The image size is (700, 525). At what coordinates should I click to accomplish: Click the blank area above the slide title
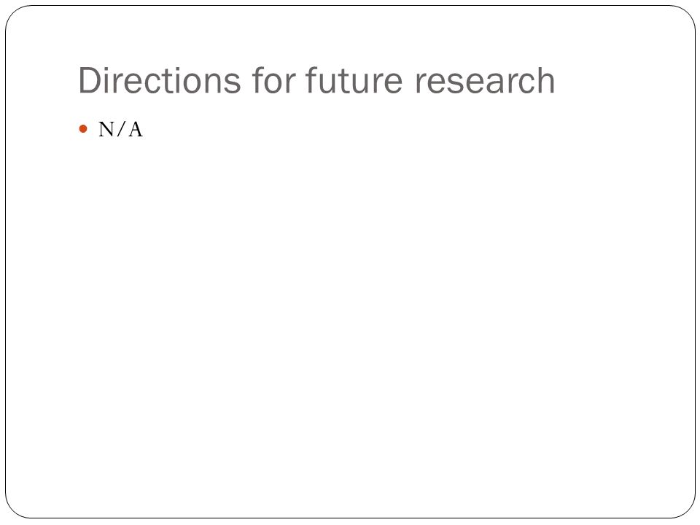[350, 36]
